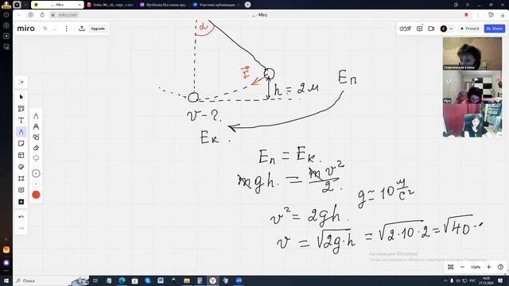This screenshot has height=286, width=509.
Task: Open Skype from the taskbar
Action: pyautogui.click(x=148, y=280)
